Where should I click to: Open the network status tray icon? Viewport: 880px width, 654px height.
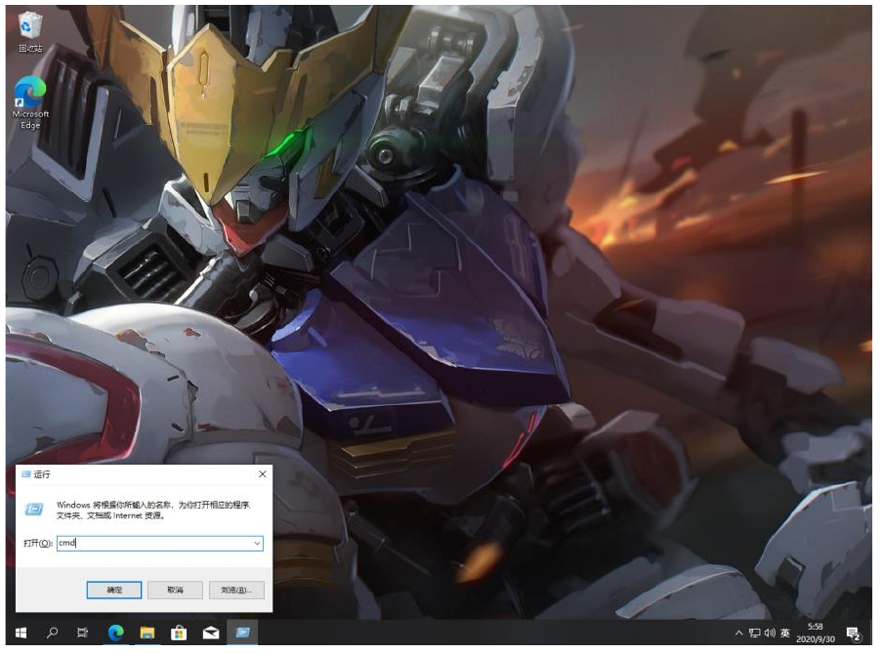click(x=754, y=634)
